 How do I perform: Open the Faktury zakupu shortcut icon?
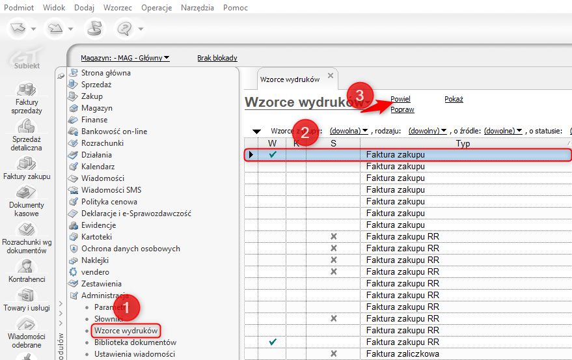[x=27, y=163]
